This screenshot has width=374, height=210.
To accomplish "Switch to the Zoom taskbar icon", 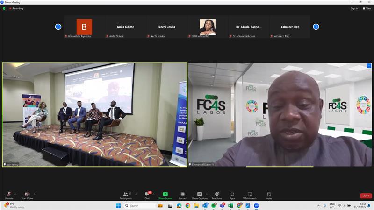I will click(x=256, y=206).
